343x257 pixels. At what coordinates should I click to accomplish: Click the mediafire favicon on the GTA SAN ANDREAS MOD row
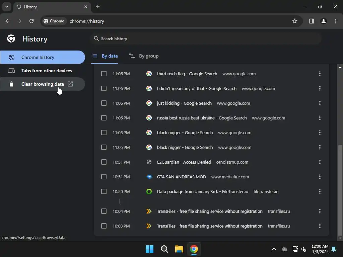click(149, 177)
